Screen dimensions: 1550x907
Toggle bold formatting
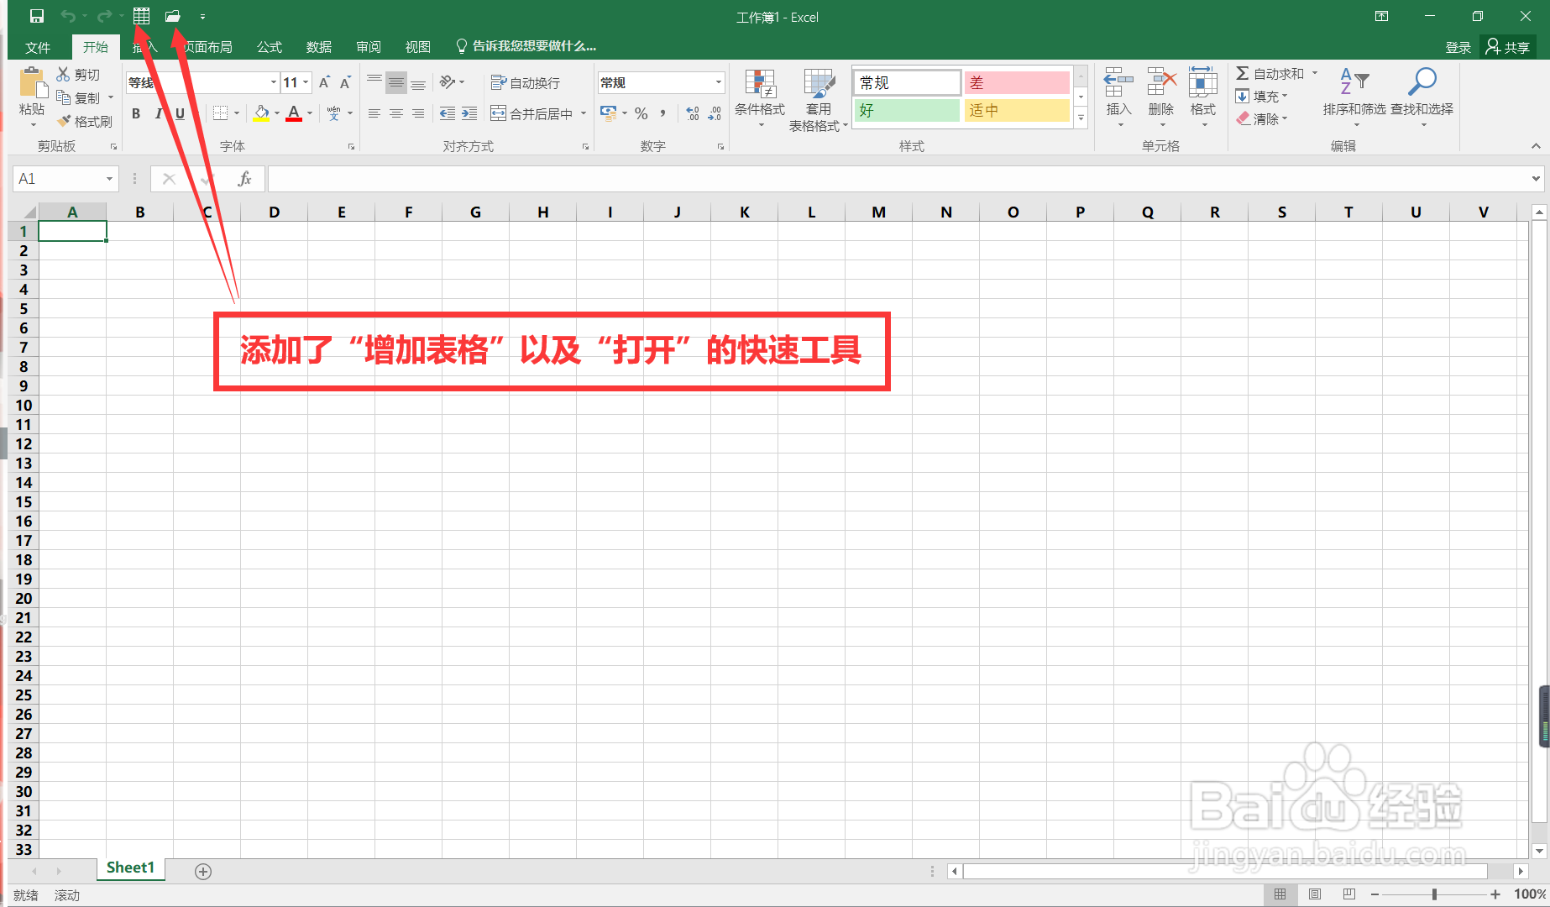(135, 113)
